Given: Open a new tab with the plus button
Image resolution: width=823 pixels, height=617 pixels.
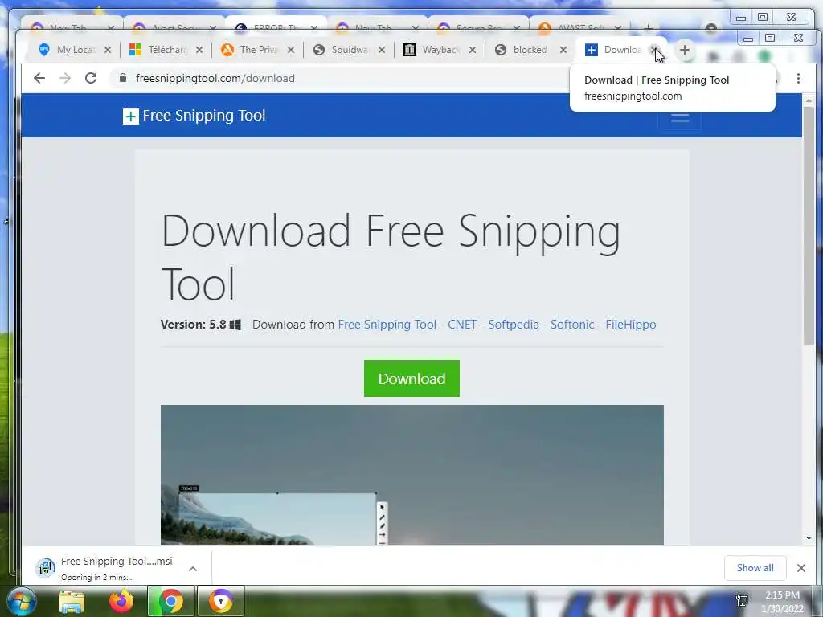Looking at the screenshot, I should click(685, 50).
